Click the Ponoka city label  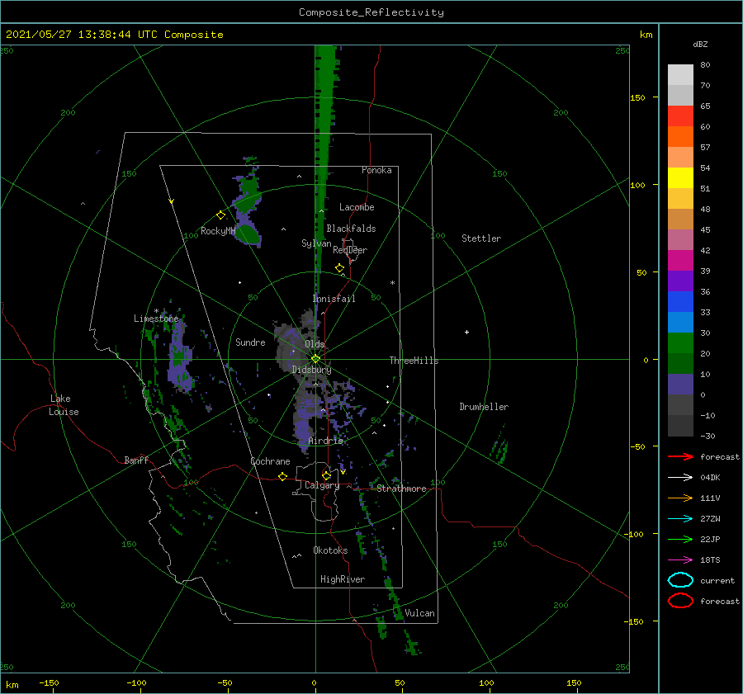pyautogui.click(x=376, y=170)
